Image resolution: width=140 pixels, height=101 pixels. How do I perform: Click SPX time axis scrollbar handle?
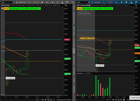pos(37,100)
